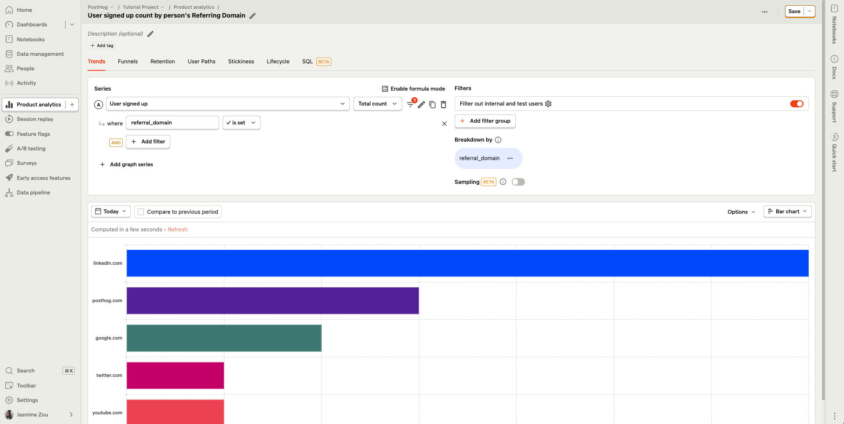Click the Save button

(x=794, y=11)
